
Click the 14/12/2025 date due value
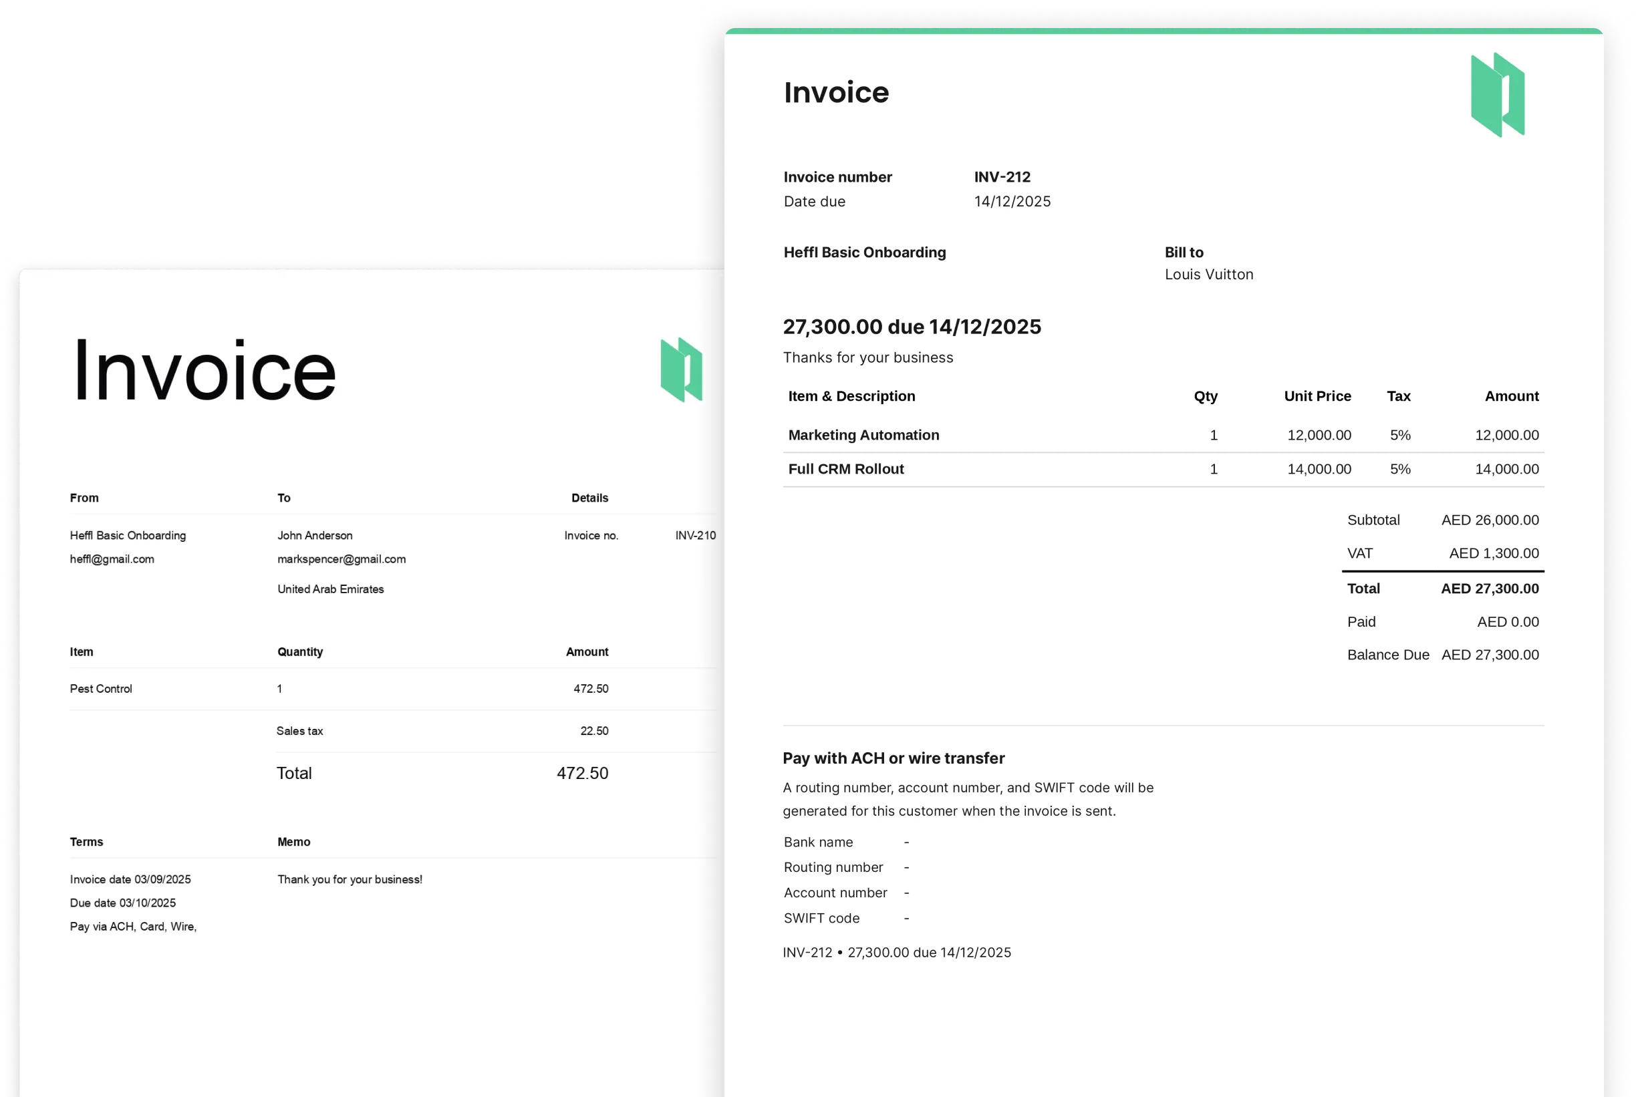[x=1012, y=202]
